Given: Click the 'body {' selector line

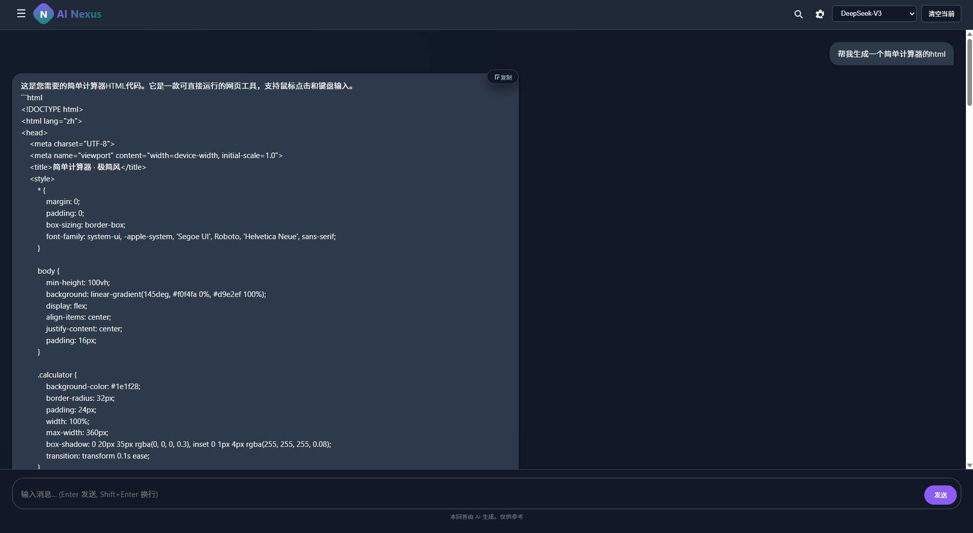Looking at the screenshot, I should (x=49, y=271).
